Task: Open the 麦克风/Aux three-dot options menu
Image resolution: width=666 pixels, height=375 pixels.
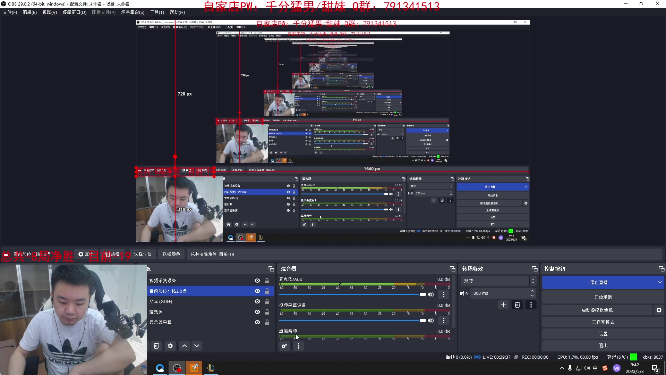Action: click(443, 294)
